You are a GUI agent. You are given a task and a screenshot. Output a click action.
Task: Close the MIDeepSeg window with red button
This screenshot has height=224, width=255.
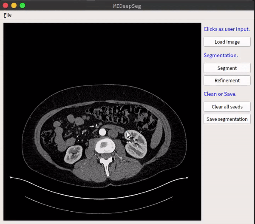click(x=6, y=6)
